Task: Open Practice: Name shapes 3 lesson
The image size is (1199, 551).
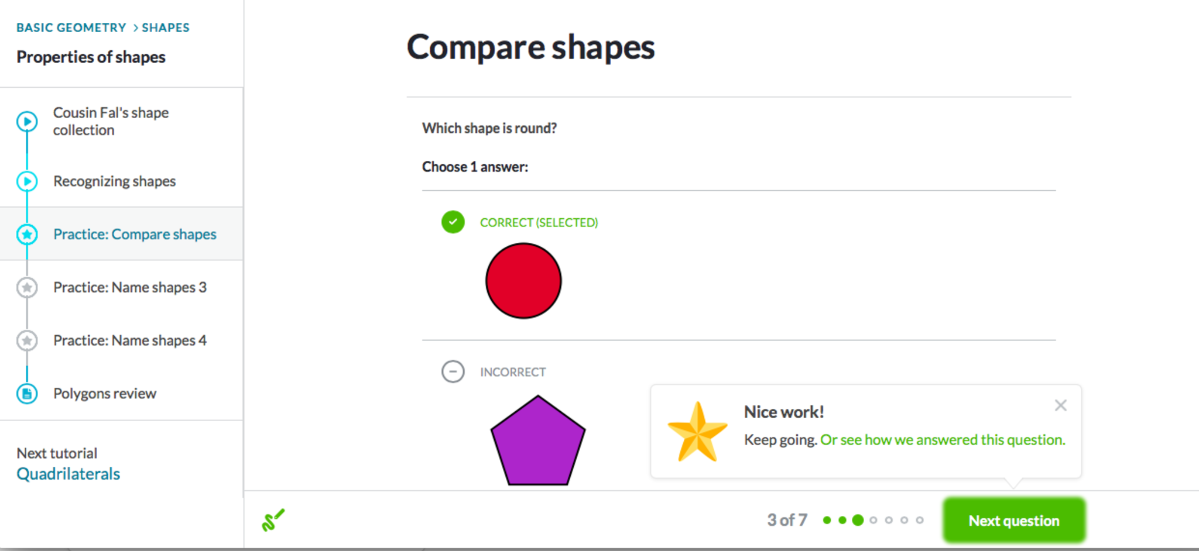Action: [x=129, y=288]
